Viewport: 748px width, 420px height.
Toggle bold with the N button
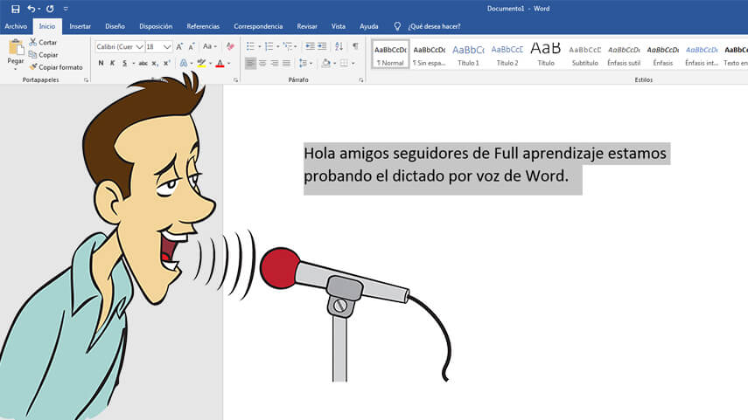point(101,63)
